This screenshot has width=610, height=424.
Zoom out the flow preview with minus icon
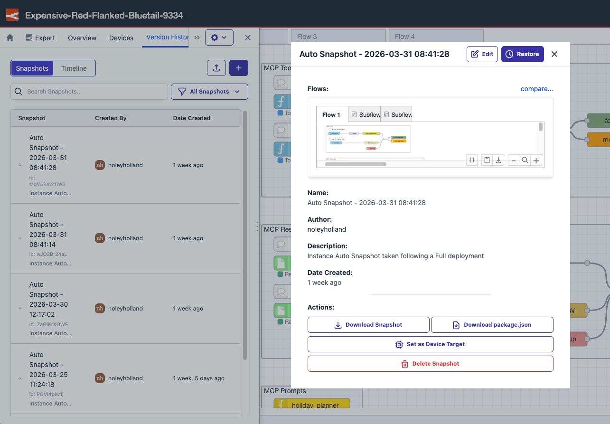(513, 160)
